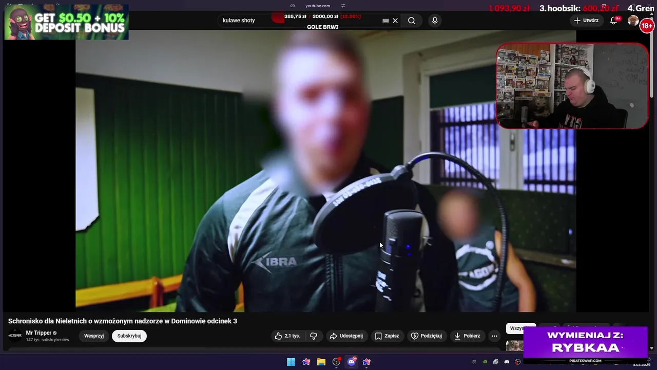Open File Explorer from the taskbar
657x370 pixels.
[x=321, y=362]
